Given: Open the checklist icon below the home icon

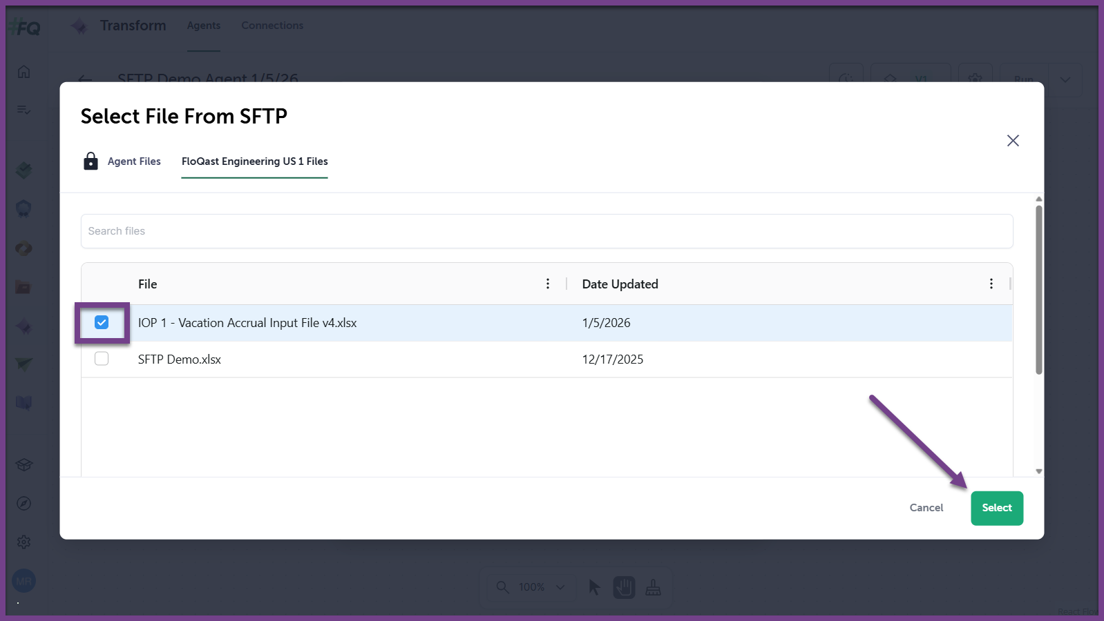Looking at the screenshot, I should 24,110.
